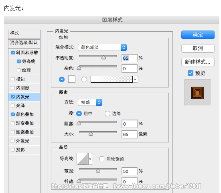Open 描边 settings row
The image size is (221, 193).
pyautogui.click(x=24, y=79)
